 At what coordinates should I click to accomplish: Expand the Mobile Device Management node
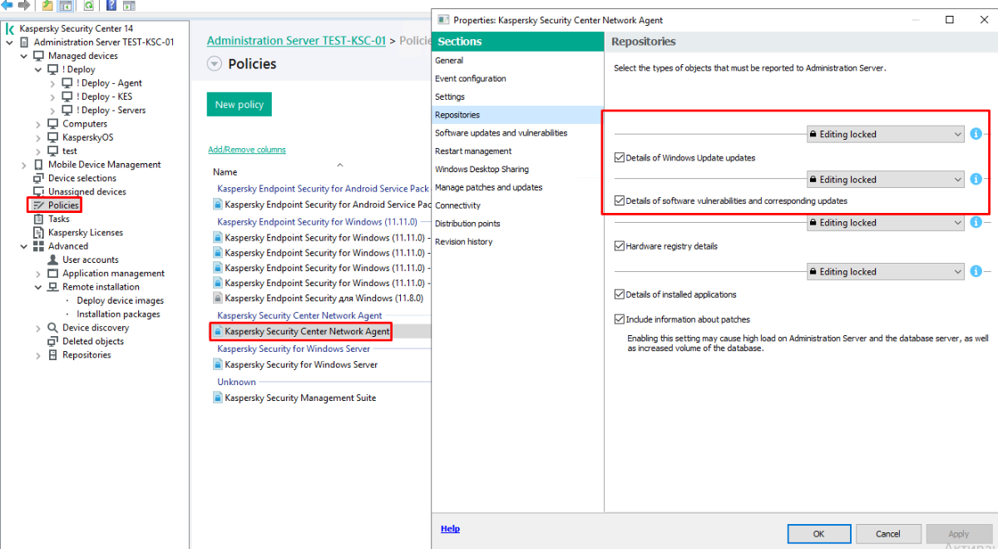[23, 165]
